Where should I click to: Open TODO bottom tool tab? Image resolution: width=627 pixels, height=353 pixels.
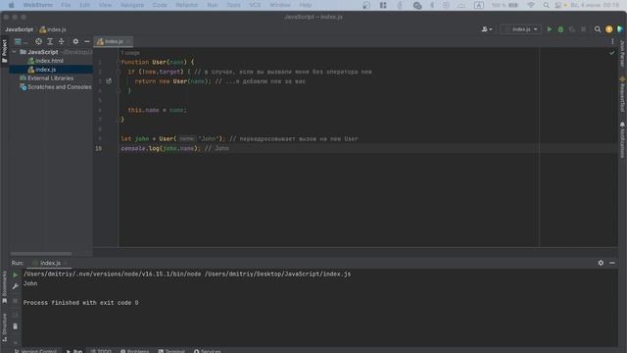pos(101,351)
